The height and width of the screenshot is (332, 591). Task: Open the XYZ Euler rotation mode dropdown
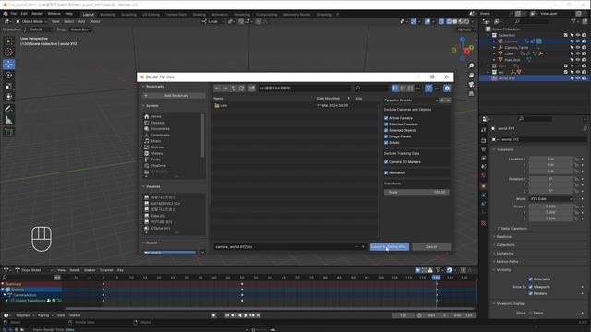[550, 199]
